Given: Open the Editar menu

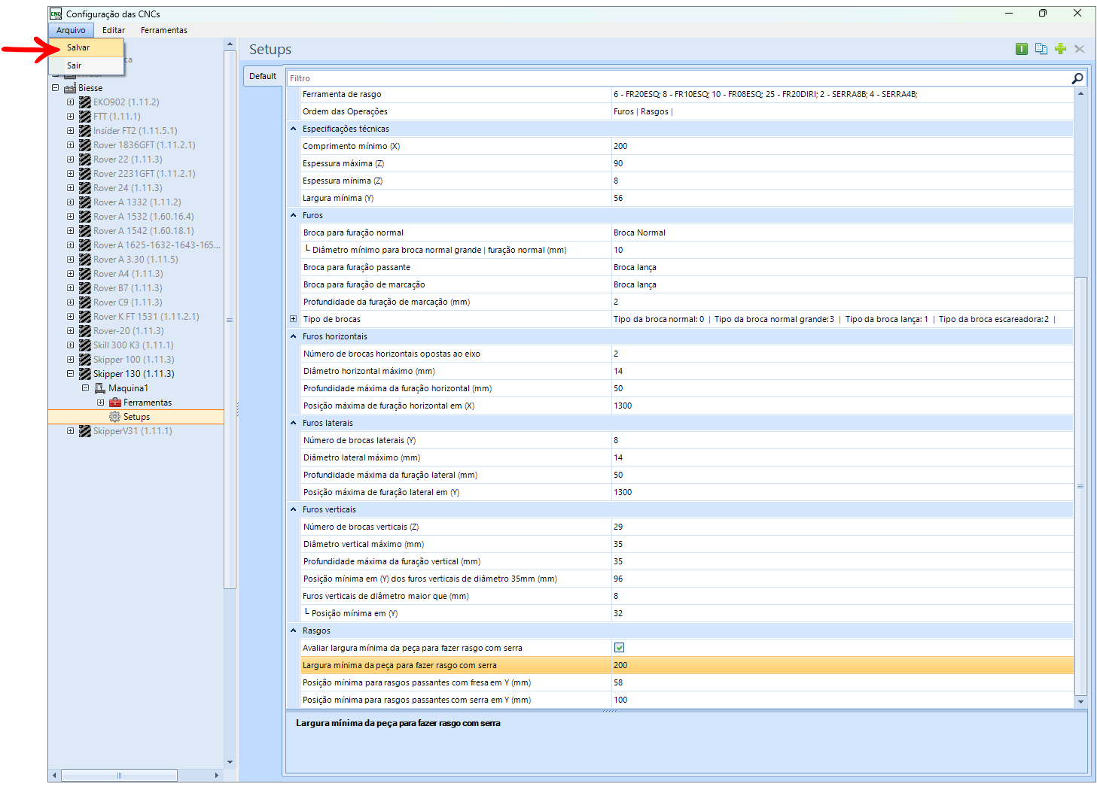Looking at the screenshot, I should pos(114,30).
